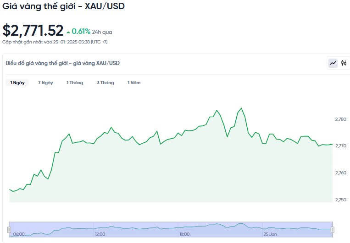Select the 3 Tháng time range

[x=105, y=83]
